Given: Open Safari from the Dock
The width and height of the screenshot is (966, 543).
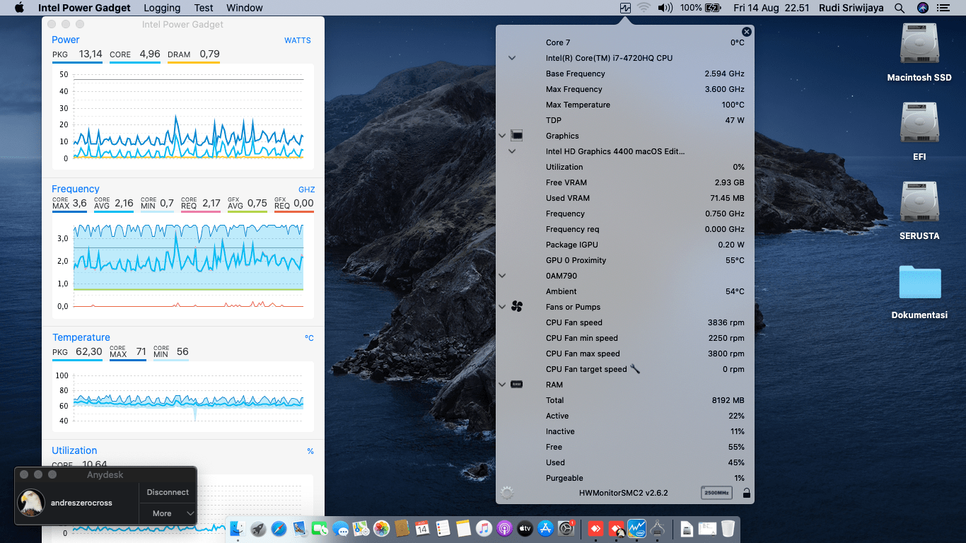Looking at the screenshot, I should pyautogui.click(x=279, y=528).
